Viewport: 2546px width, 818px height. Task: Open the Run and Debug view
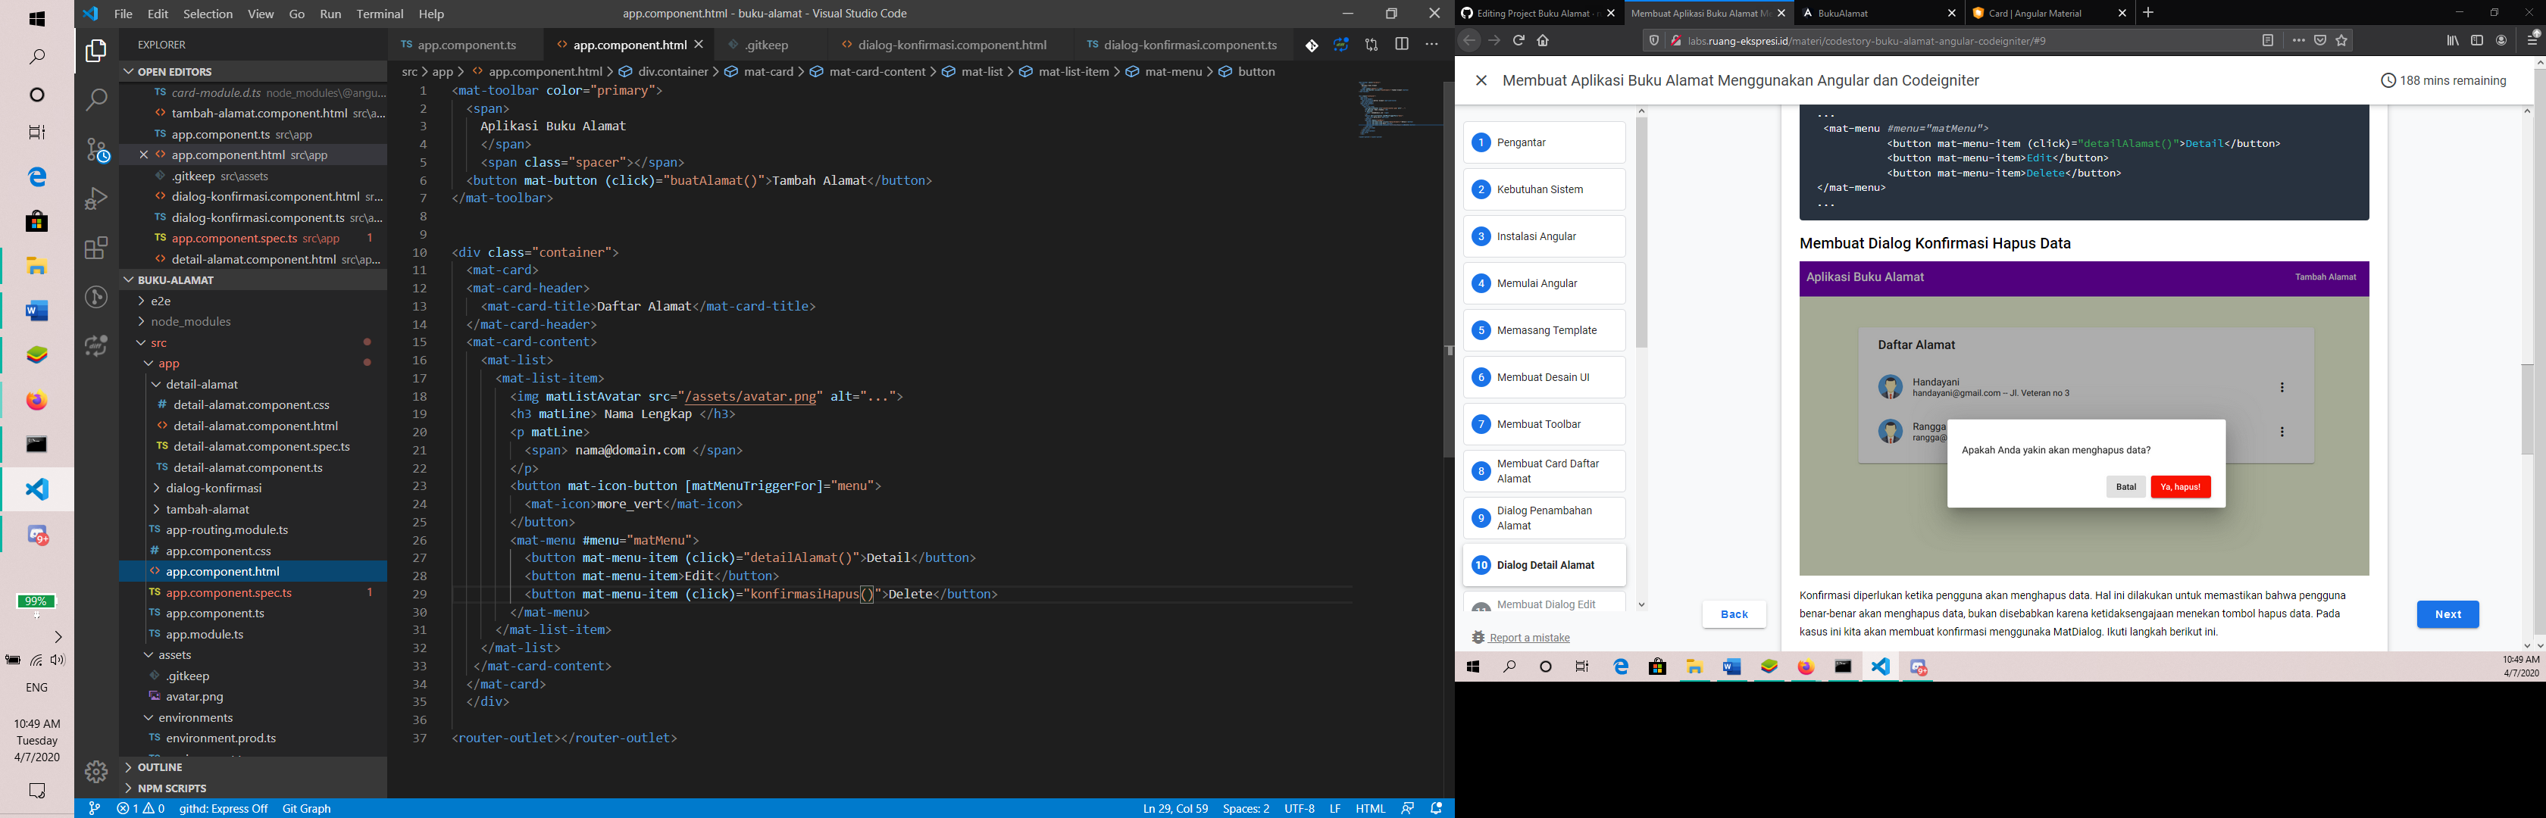point(96,198)
